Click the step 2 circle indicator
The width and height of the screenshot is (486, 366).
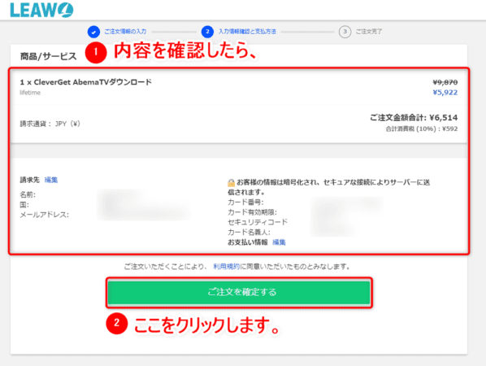tap(207, 32)
